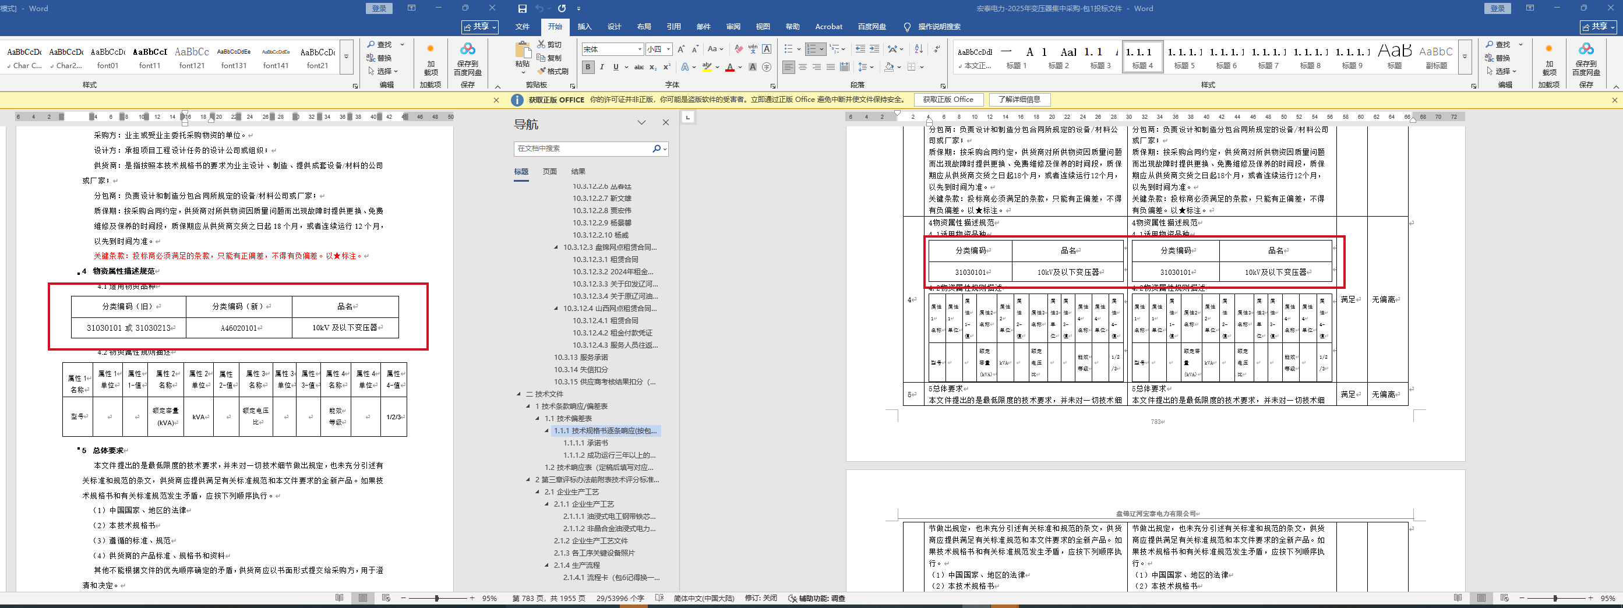Apply subscript formatting
The height and width of the screenshot is (608, 1623).
652,67
